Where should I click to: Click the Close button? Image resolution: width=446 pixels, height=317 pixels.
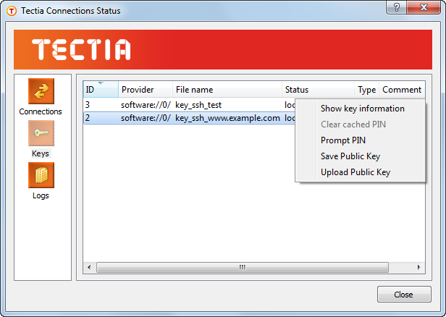pyautogui.click(x=404, y=295)
